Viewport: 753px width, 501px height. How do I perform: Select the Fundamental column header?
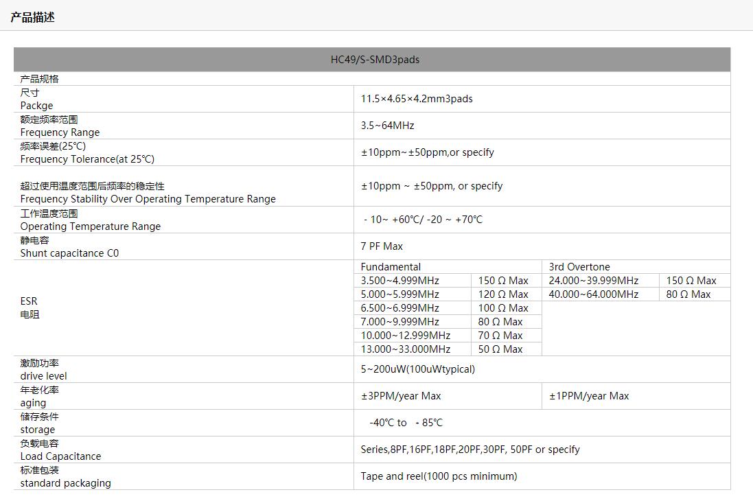tap(391, 267)
